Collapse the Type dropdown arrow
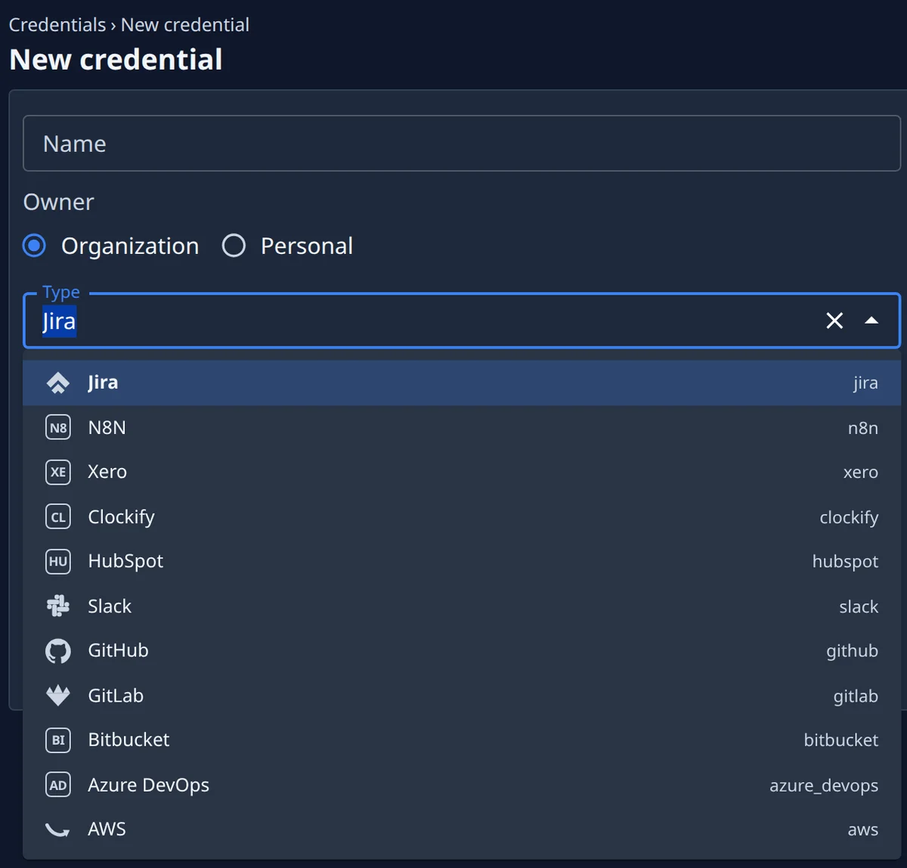The image size is (907, 868). click(x=871, y=321)
